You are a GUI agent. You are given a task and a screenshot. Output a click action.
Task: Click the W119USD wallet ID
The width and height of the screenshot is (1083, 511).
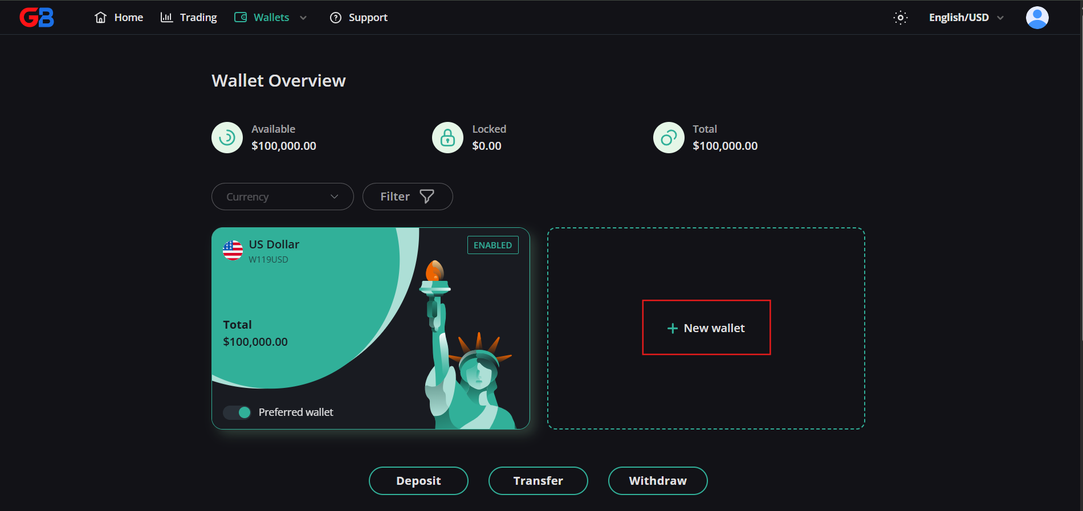pos(268,260)
